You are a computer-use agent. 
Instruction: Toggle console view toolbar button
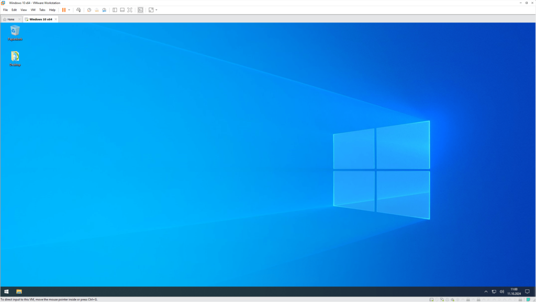(140, 10)
